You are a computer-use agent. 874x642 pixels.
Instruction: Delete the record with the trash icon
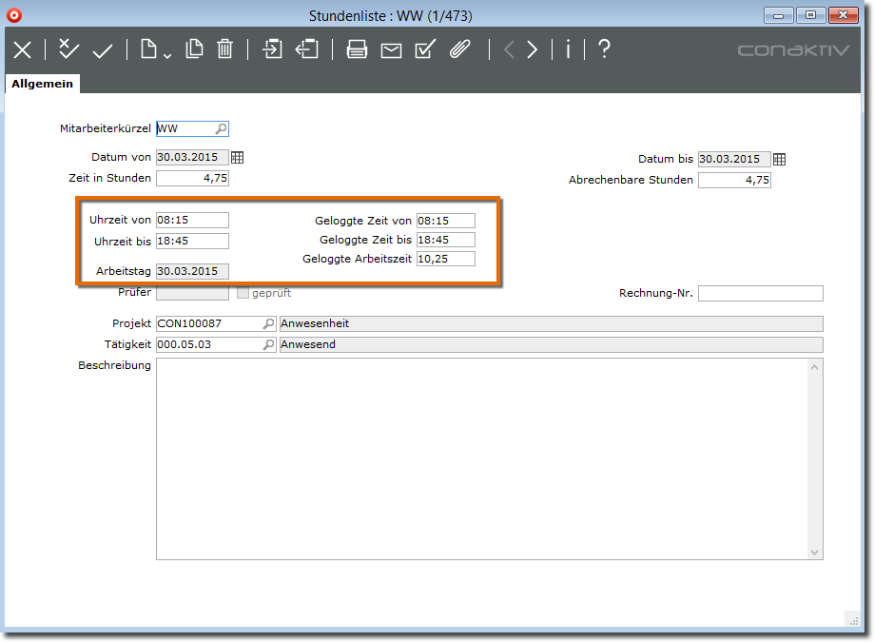[224, 49]
